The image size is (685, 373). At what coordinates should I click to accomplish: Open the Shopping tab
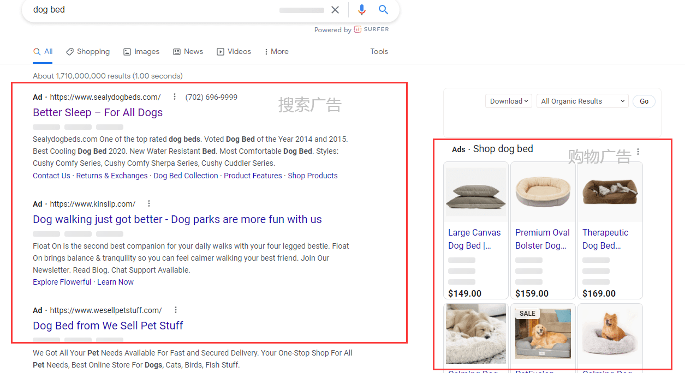[88, 51]
